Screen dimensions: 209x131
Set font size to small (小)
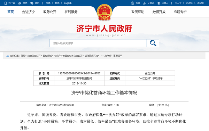166,105
